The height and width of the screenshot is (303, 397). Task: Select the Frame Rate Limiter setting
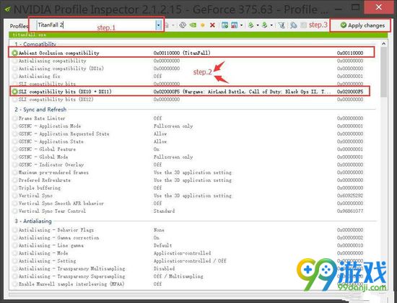click(191, 118)
